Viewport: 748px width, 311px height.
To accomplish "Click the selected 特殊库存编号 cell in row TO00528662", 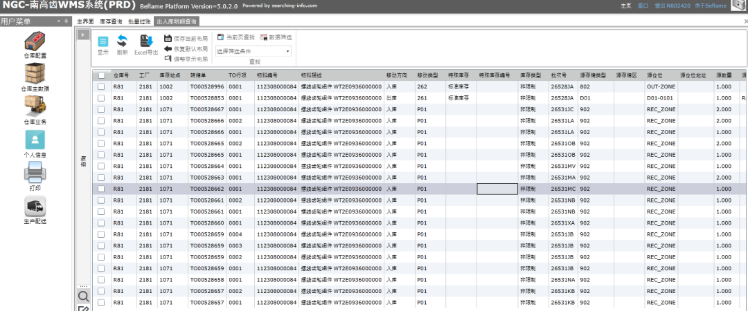I will (x=497, y=189).
